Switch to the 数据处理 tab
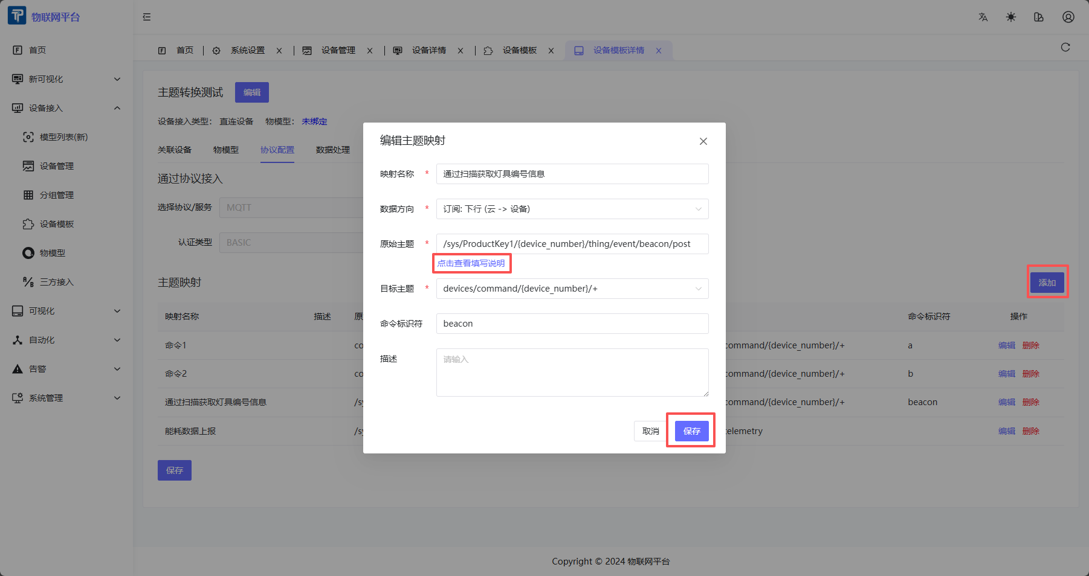The width and height of the screenshot is (1089, 576). [x=333, y=150]
